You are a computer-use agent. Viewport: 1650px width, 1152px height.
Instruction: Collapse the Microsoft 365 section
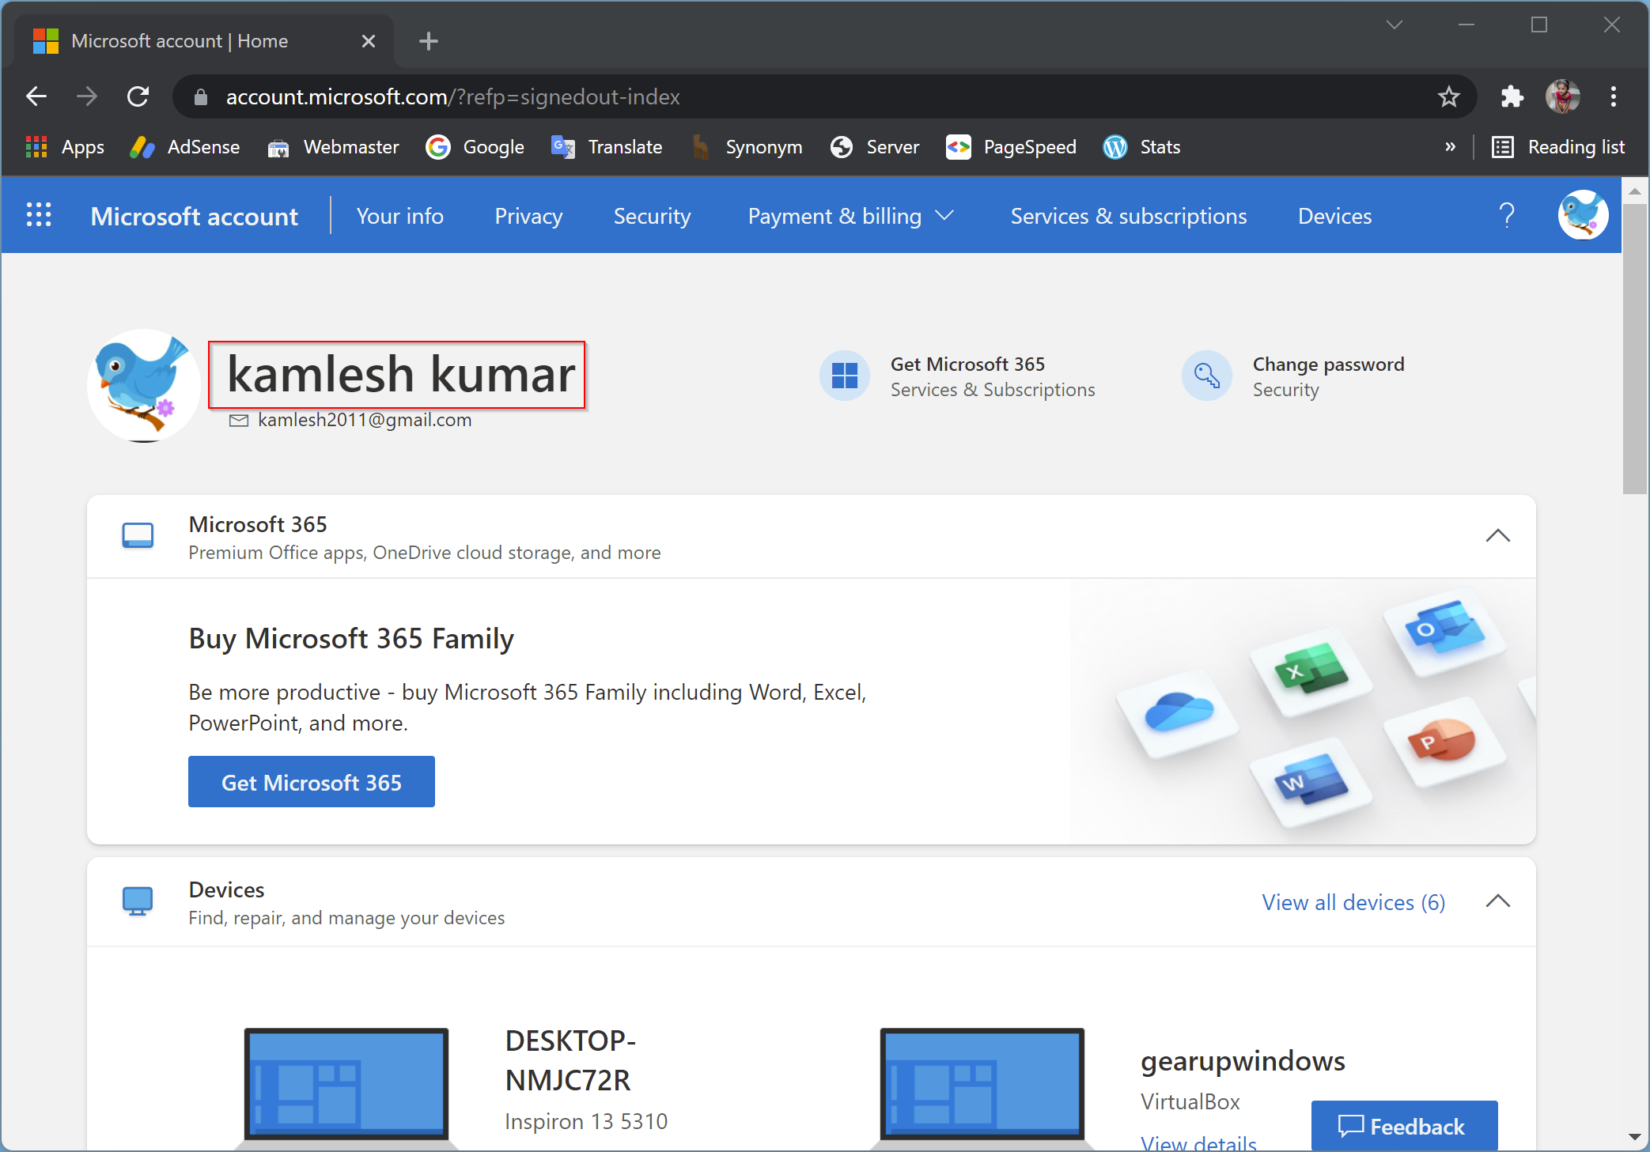[1497, 536]
